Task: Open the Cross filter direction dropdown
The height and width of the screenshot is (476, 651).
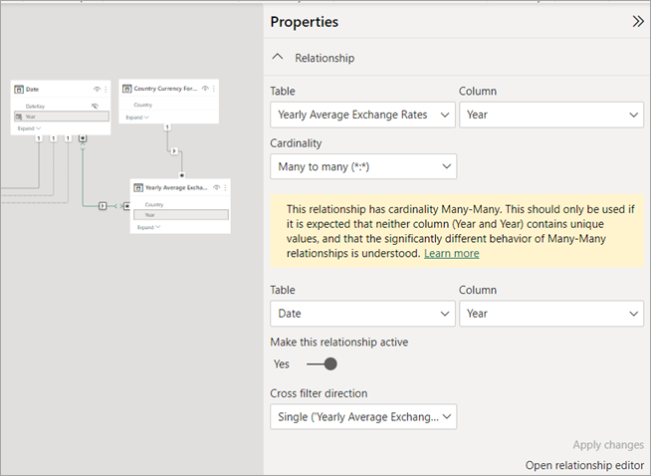Action: pos(362,416)
